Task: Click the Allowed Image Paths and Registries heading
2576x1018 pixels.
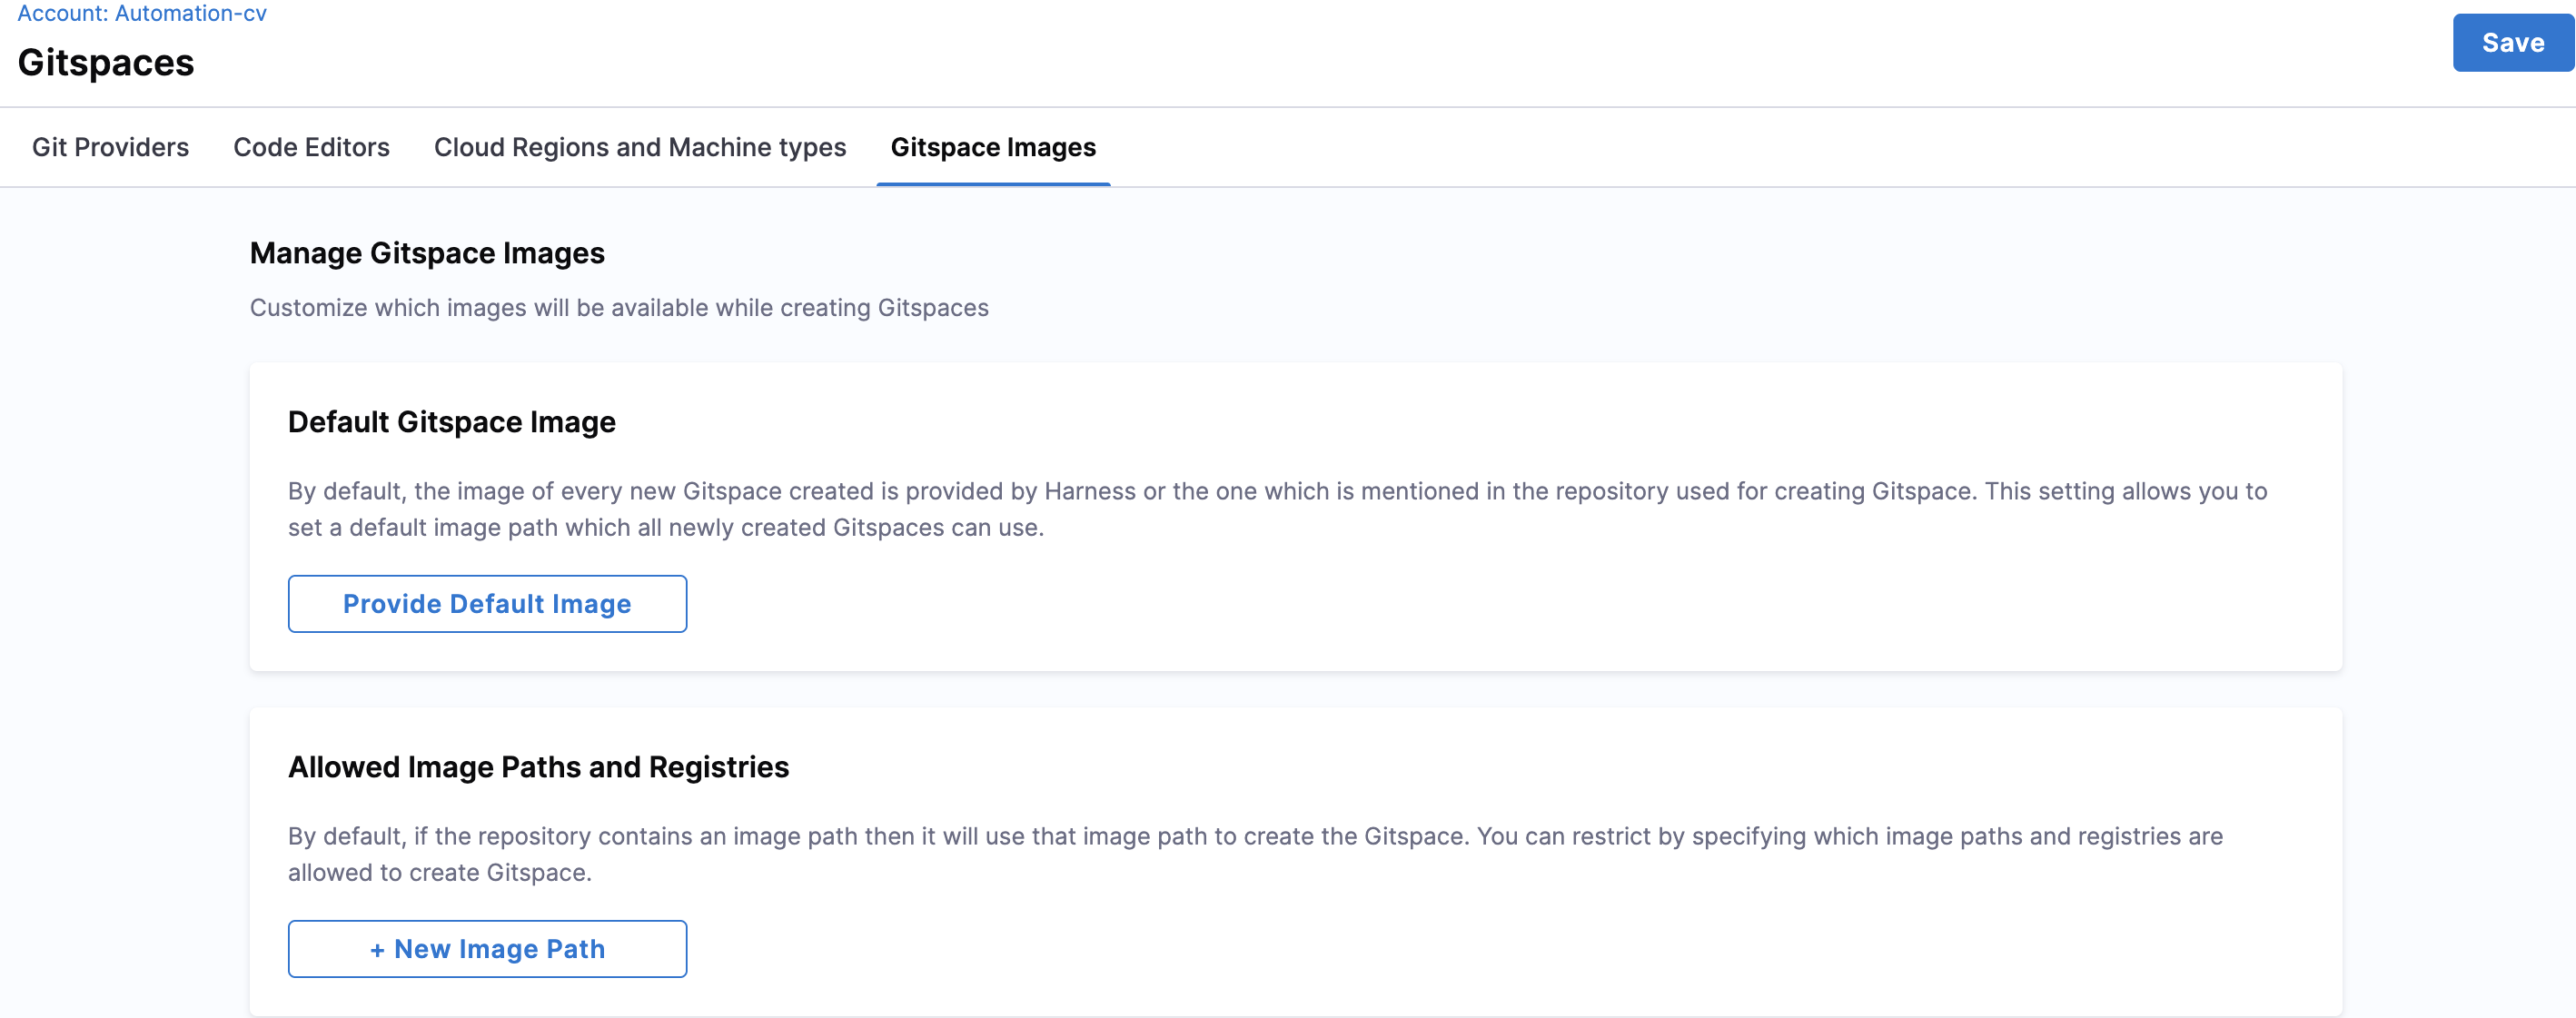Action: (538, 767)
